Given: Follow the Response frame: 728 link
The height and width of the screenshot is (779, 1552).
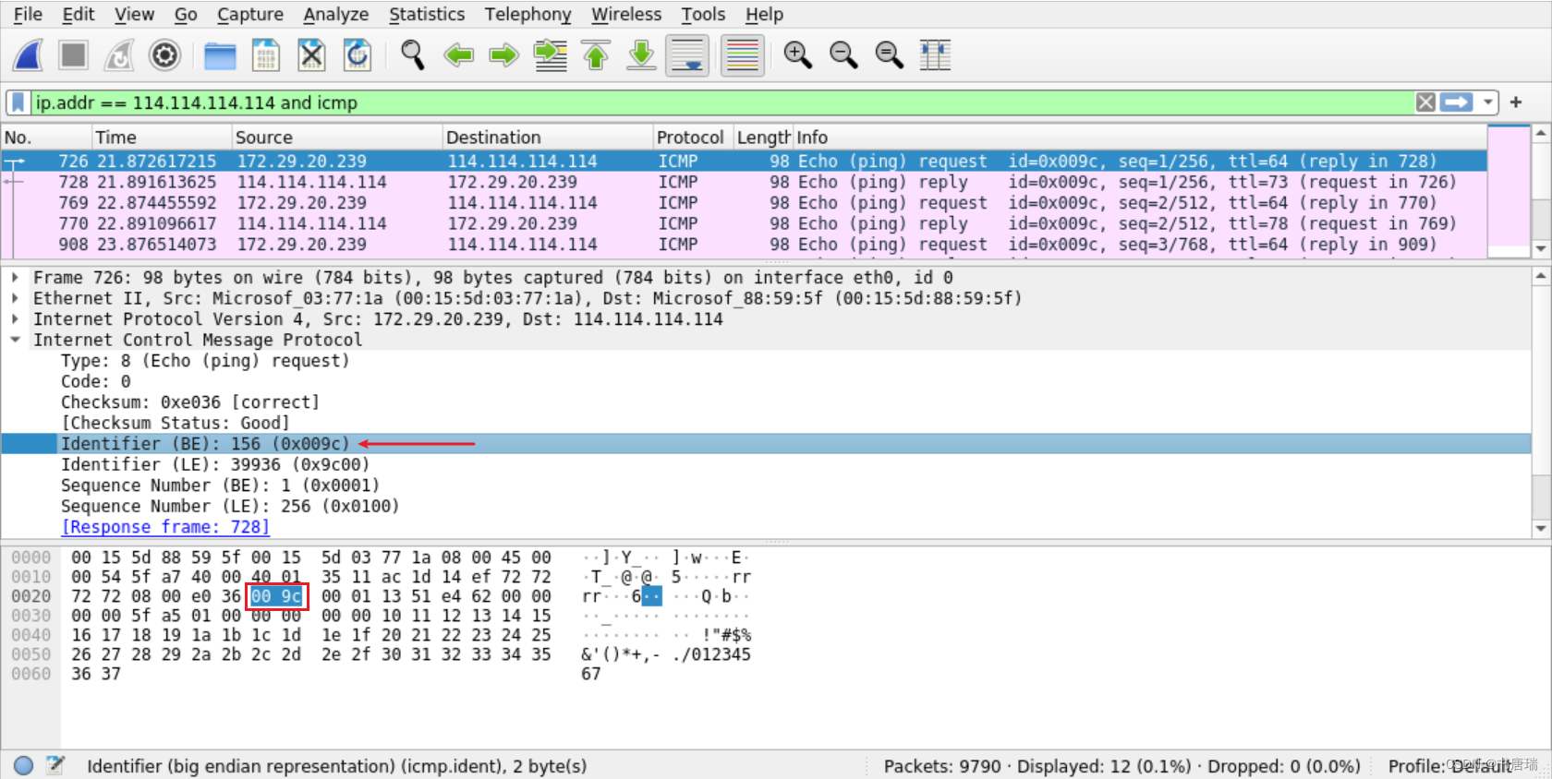Looking at the screenshot, I should point(165,527).
